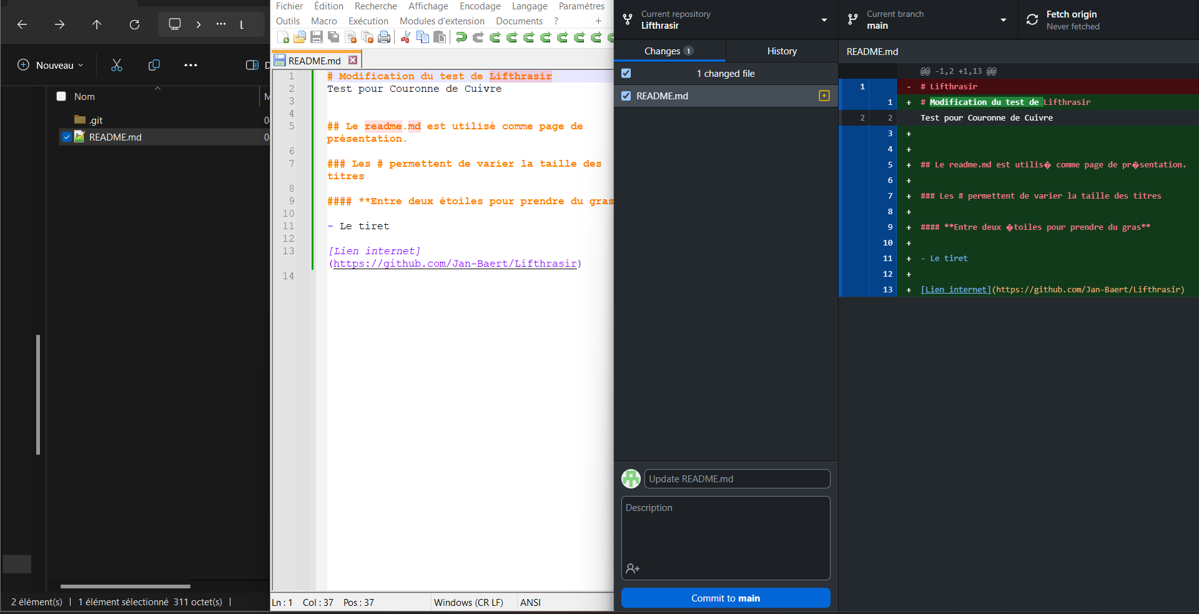Click the Windows (CR LF) line ending selector
1199x614 pixels.
(x=468, y=602)
